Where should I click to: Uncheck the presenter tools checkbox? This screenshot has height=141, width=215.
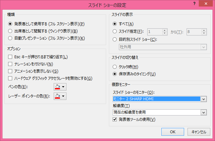tap(115, 120)
